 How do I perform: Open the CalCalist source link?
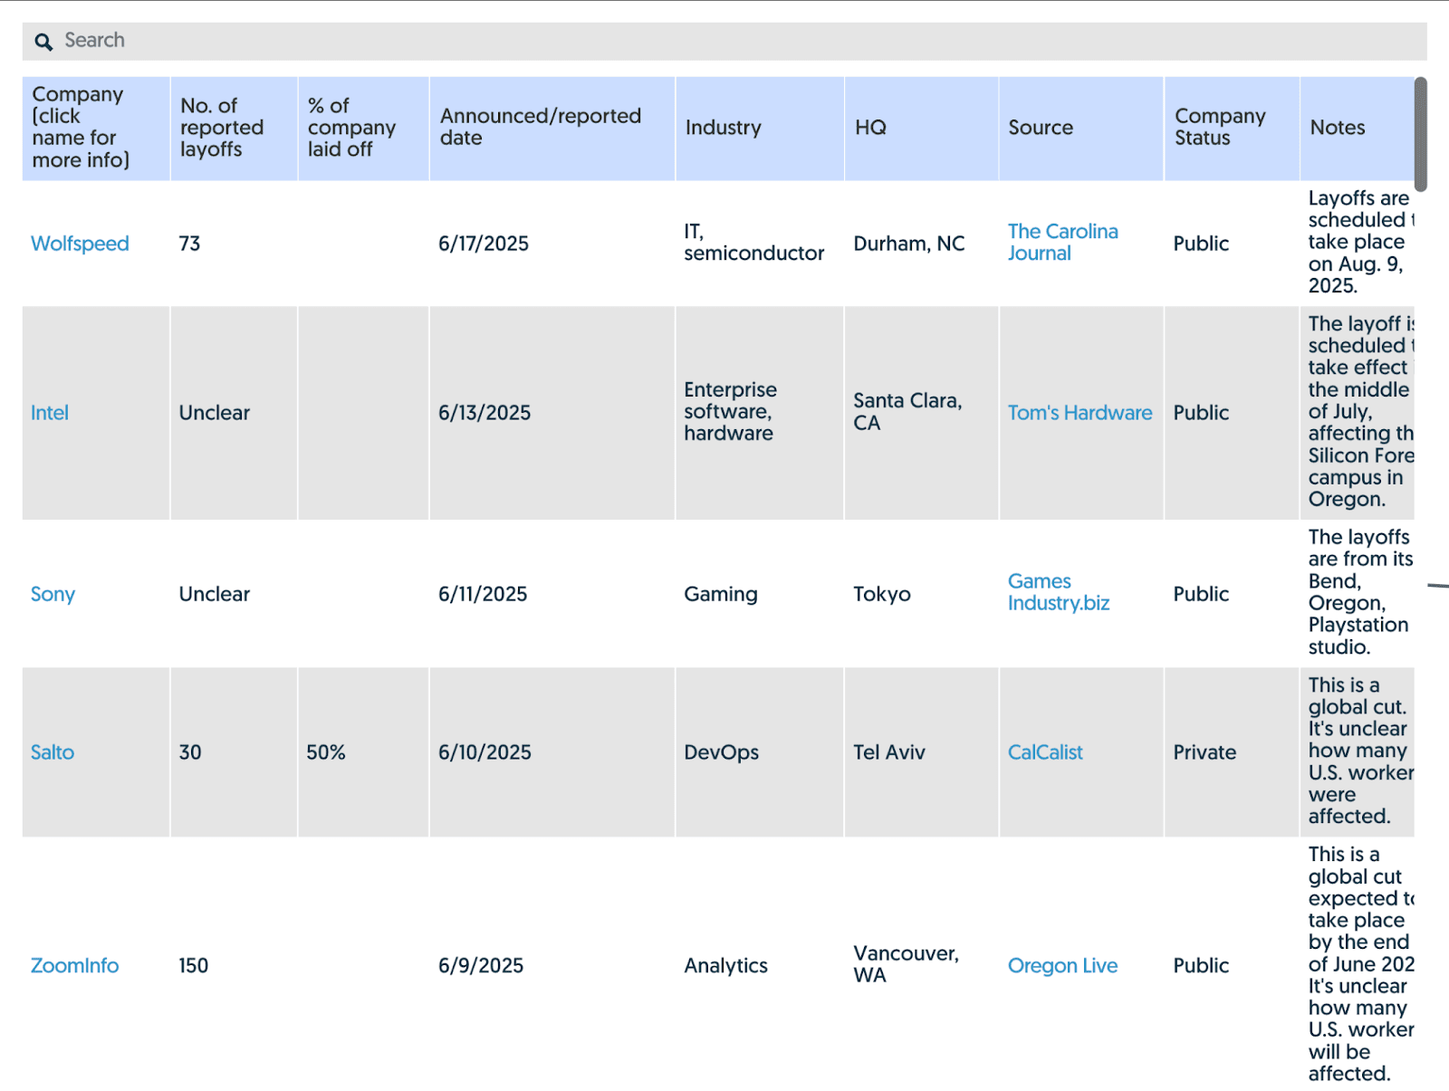point(1044,751)
